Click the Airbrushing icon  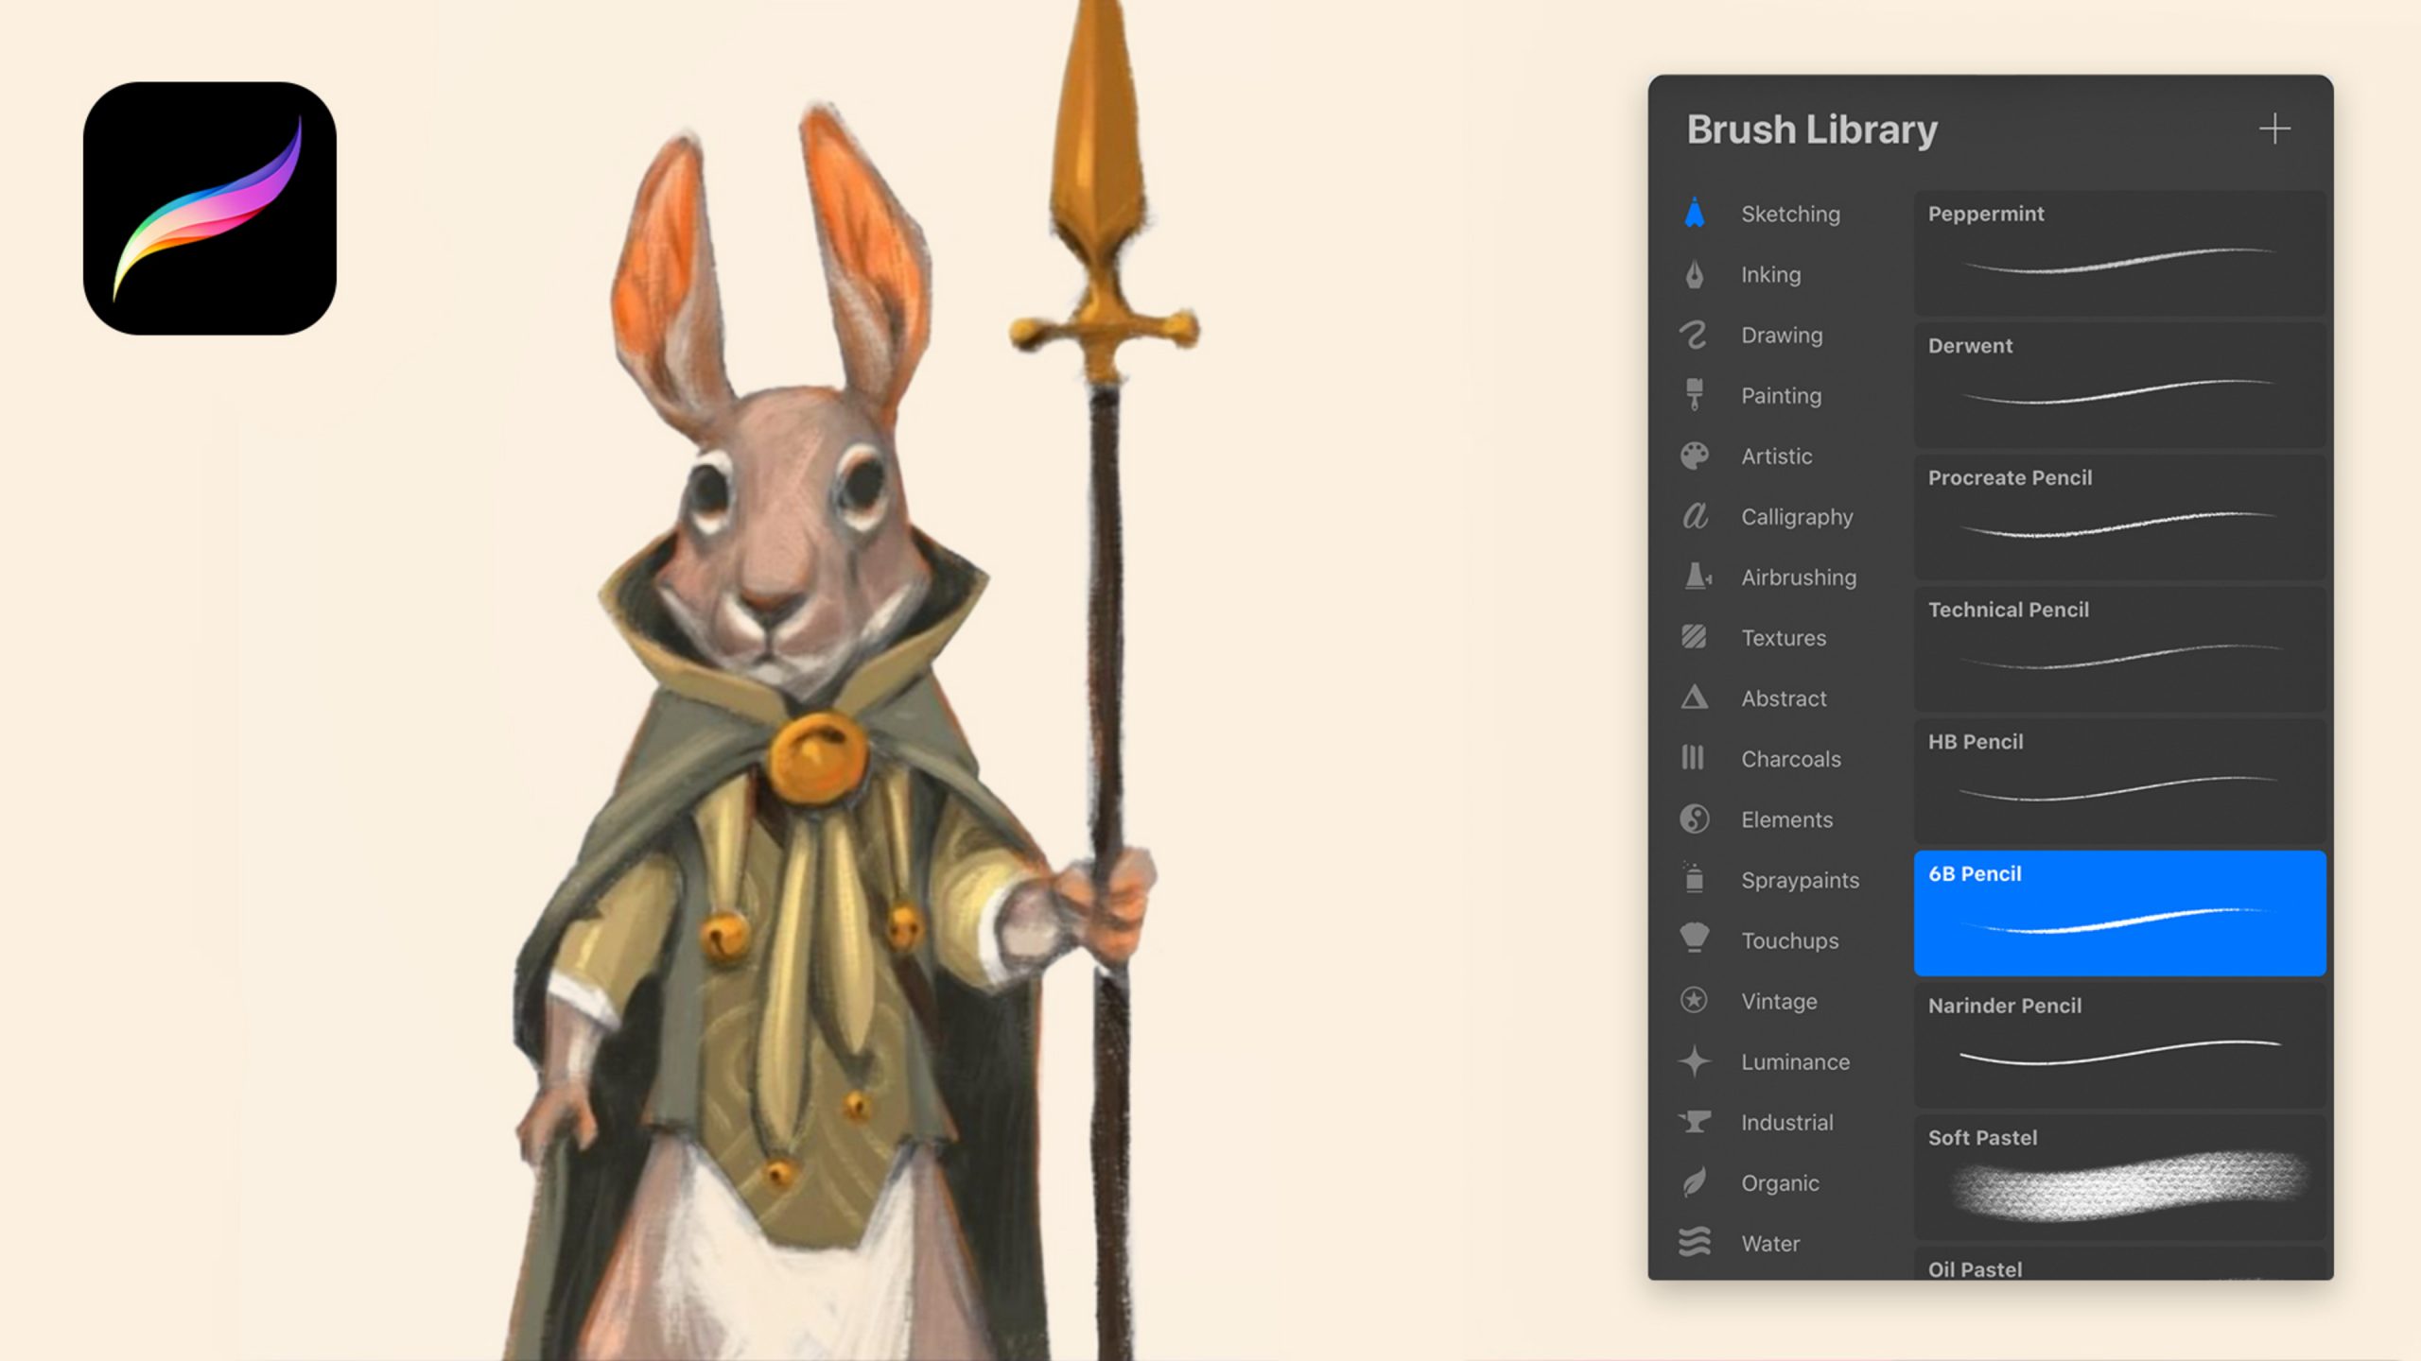(1698, 577)
